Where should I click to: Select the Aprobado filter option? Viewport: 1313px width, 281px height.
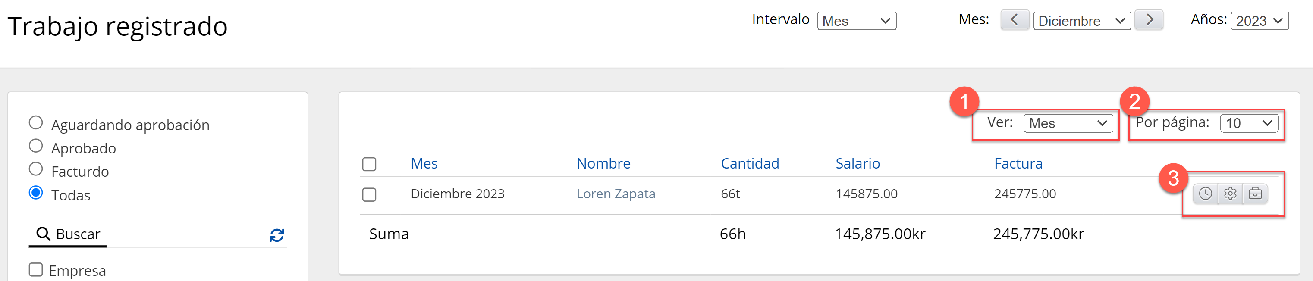pyautogui.click(x=36, y=146)
